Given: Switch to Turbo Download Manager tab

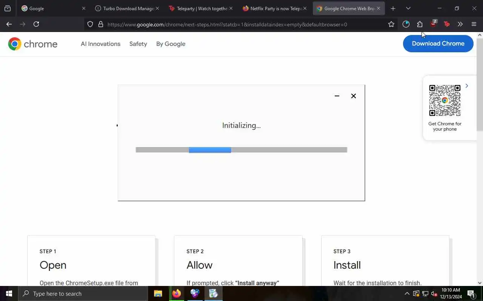Looking at the screenshot, I should pyautogui.click(x=126, y=8).
